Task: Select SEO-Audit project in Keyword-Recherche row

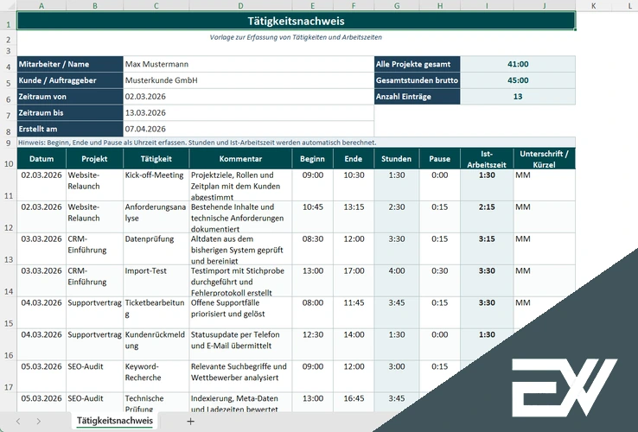Action: (x=94, y=376)
